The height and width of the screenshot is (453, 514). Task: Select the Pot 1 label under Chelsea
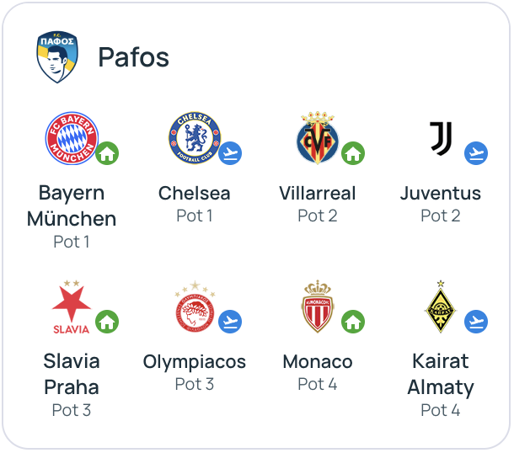click(x=195, y=216)
